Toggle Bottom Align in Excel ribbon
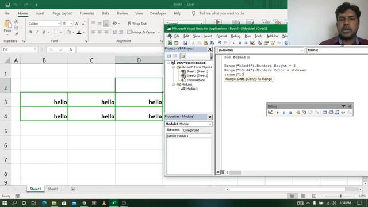368x207 pixels. [106, 24]
